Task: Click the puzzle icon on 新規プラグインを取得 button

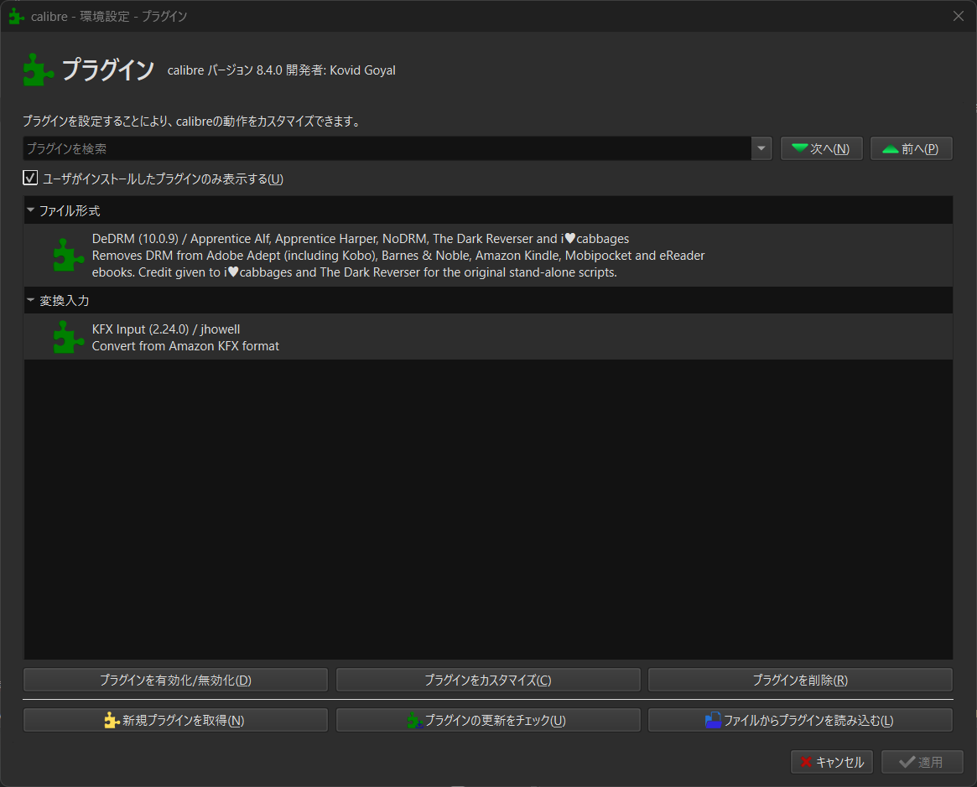Action: click(111, 720)
